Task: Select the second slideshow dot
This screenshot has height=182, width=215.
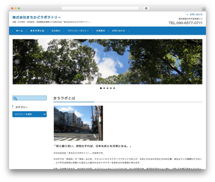Action: click(x=104, y=88)
